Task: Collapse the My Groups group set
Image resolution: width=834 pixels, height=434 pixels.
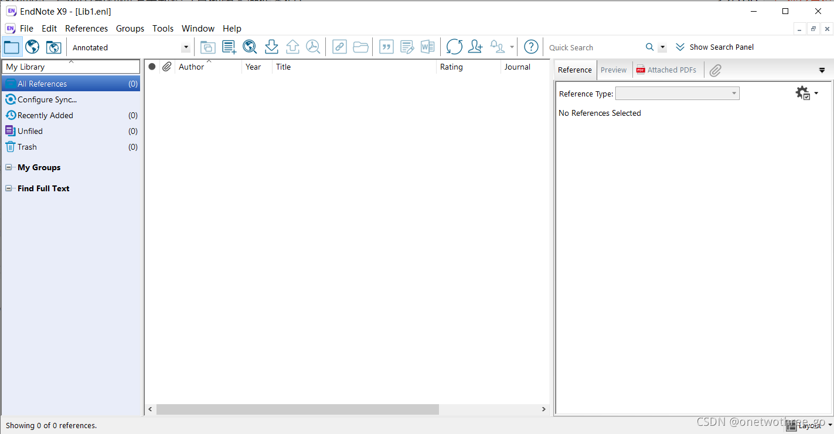Action: pos(9,167)
